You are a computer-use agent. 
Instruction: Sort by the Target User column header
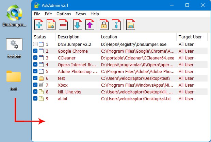coord(192,37)
